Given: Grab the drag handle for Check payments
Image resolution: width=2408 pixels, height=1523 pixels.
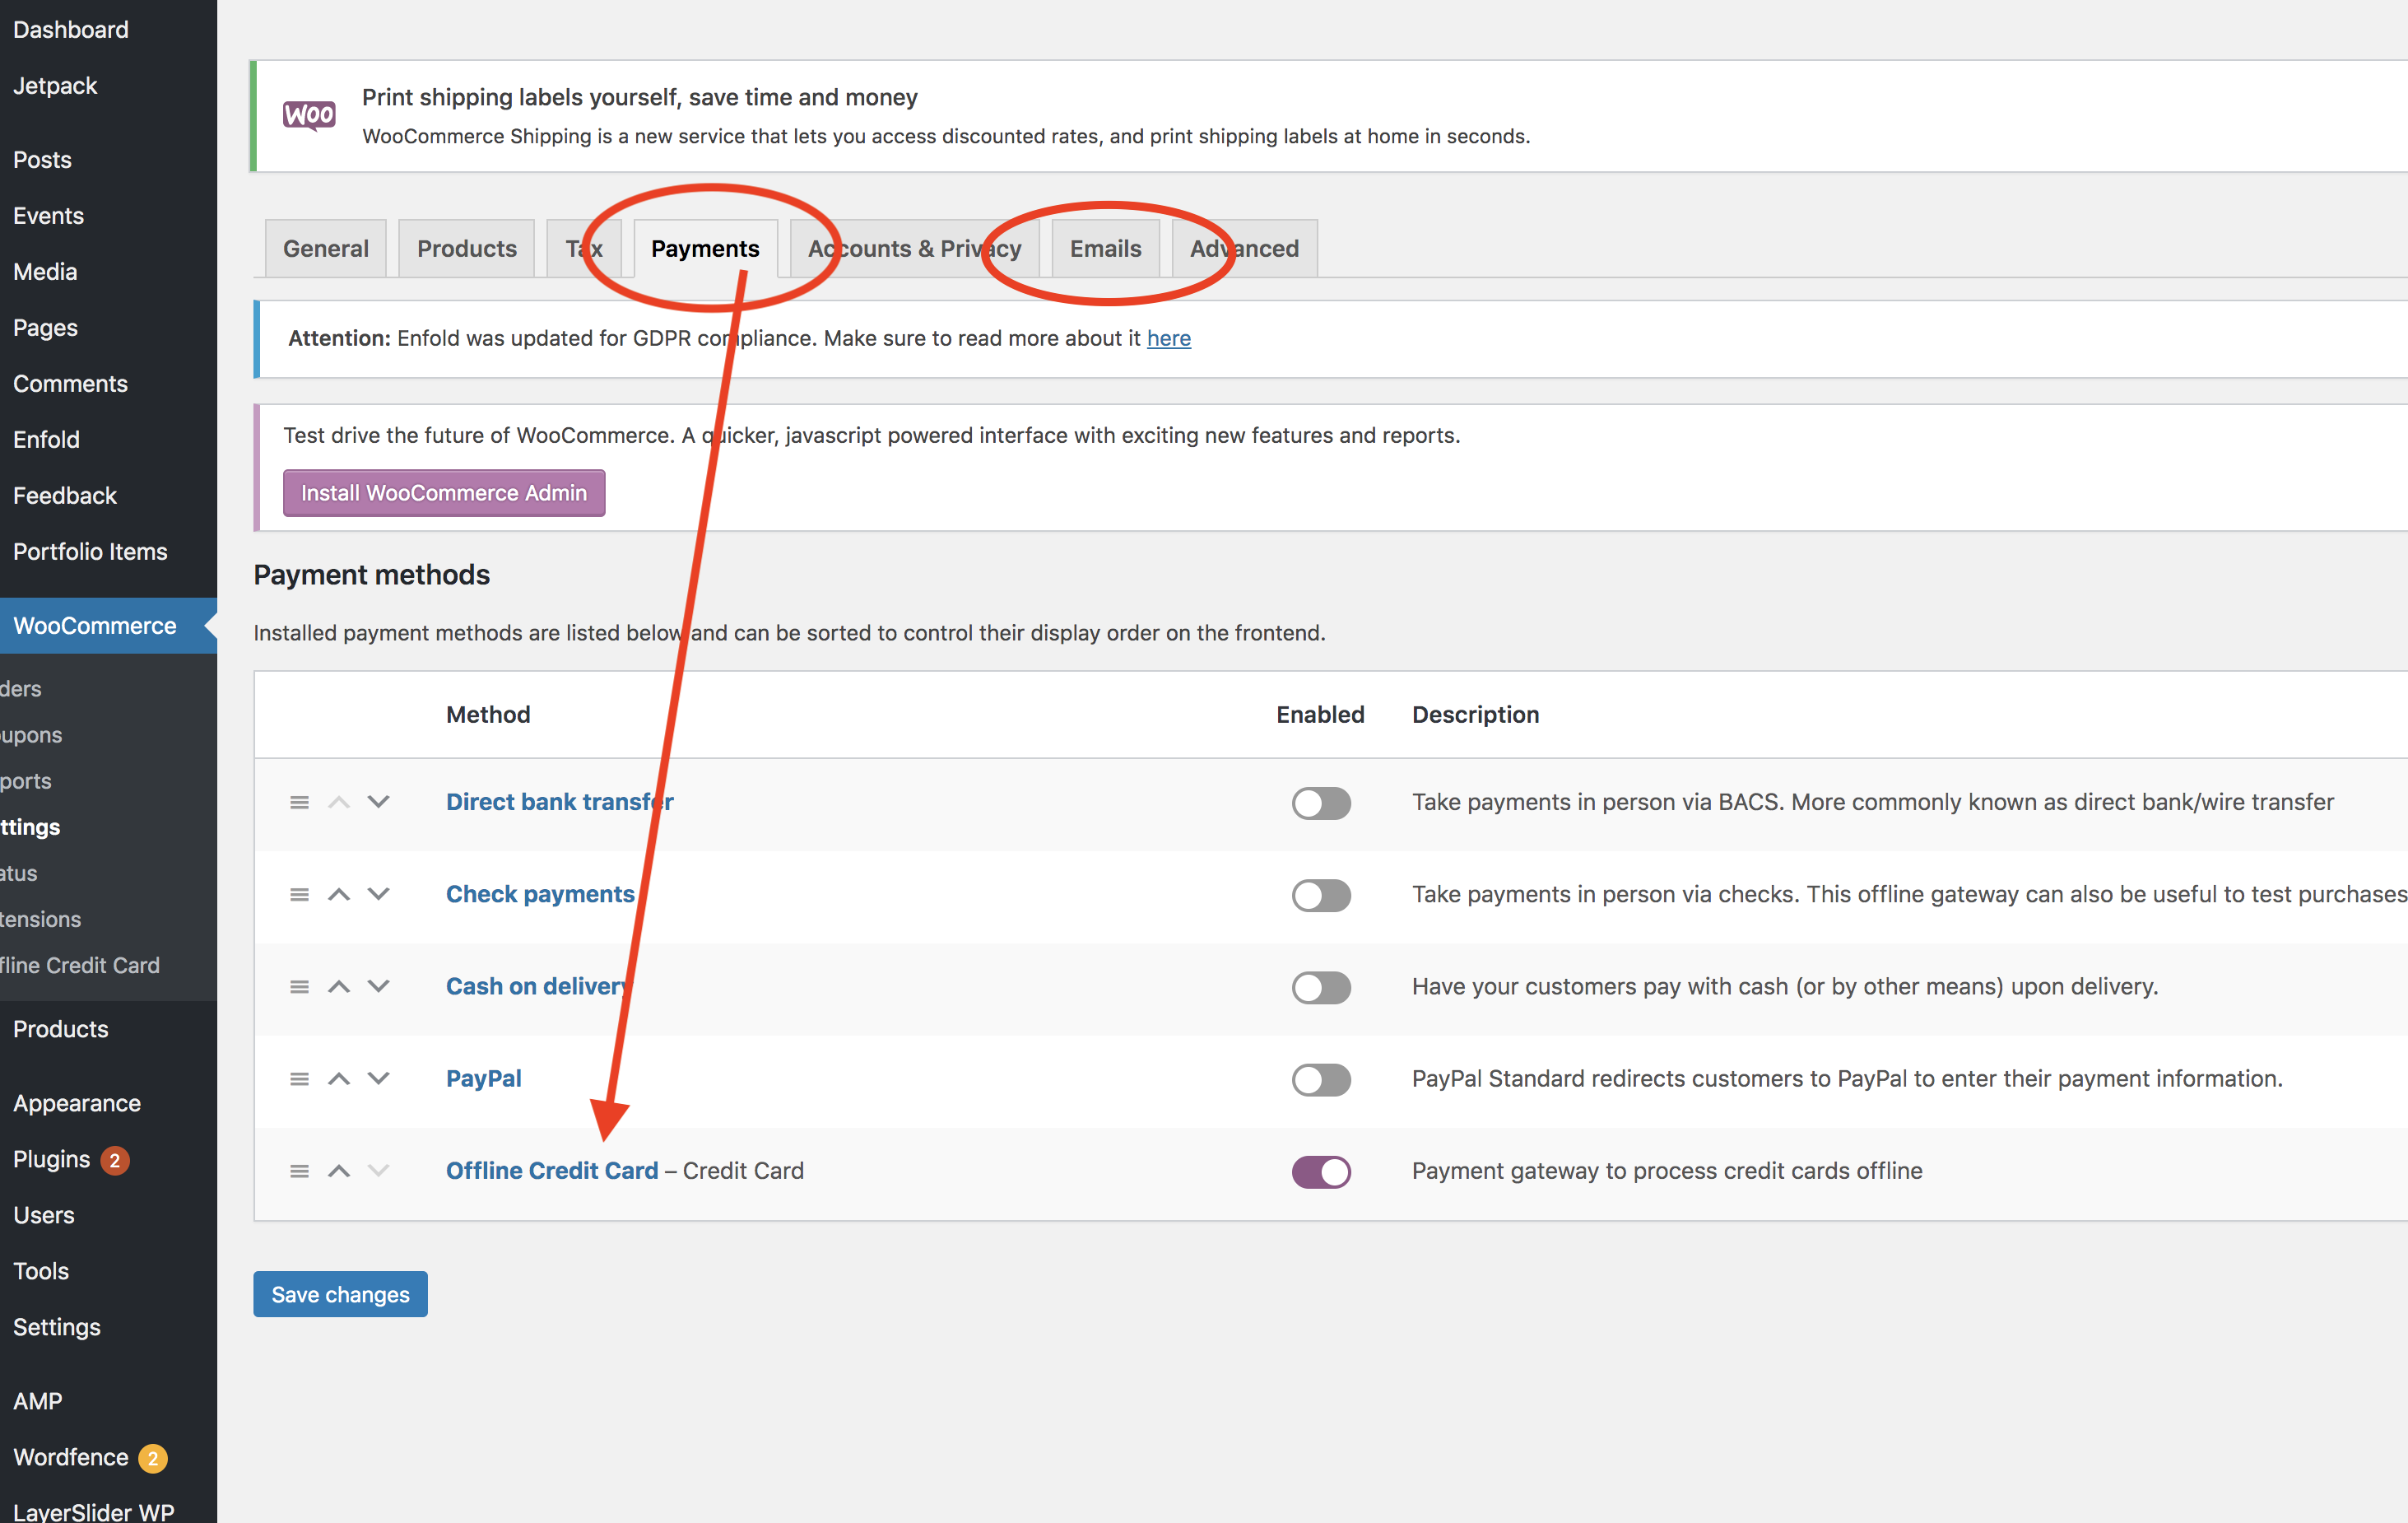Looking at the screenshot, I should coord(299,895).
